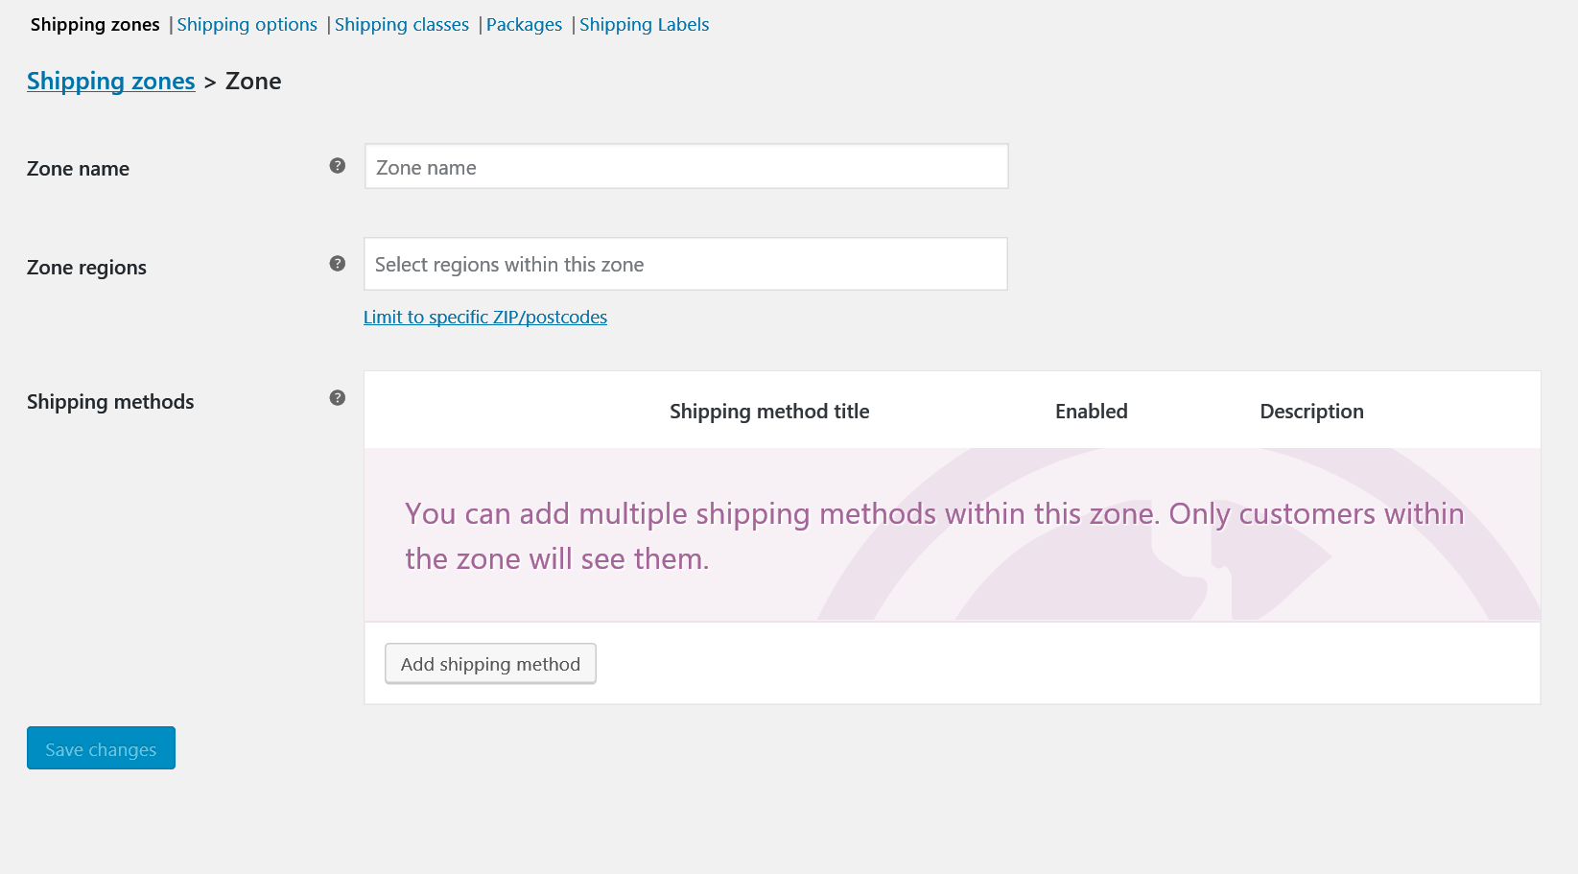Follow the Shipping zones breadcrumb link
Screen dimensions: 1578x874
point(111,82)
